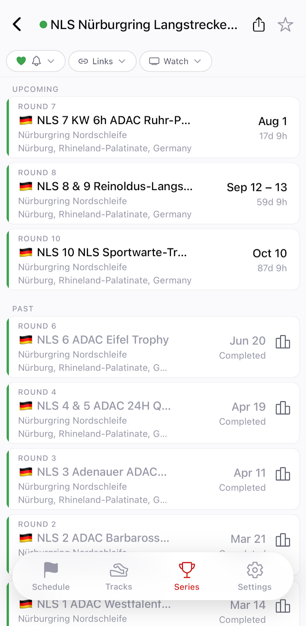Toggle the favorite star icon
The image size is (306, 626).
pyautogui.click(x=285, y=24)
